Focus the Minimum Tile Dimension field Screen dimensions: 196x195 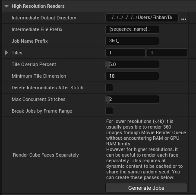pyautogui.click(x=132, y=76)
